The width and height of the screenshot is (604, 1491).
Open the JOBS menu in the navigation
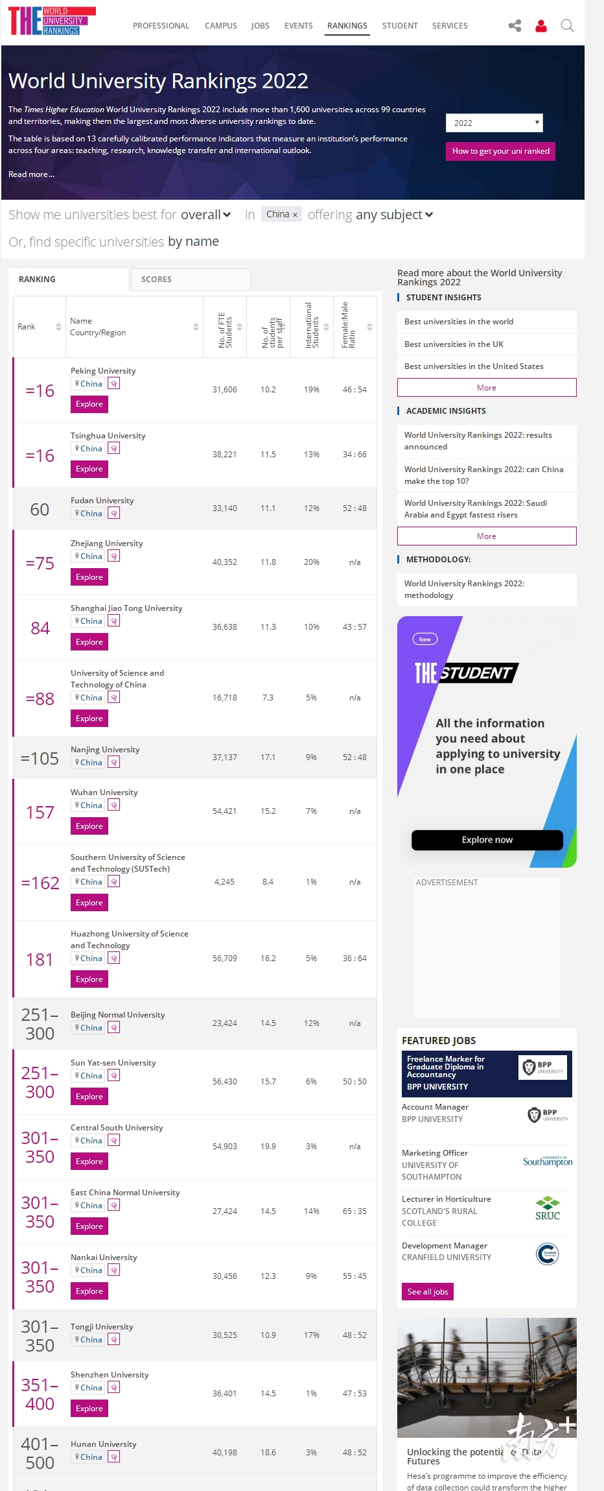click(x=260, y=26)
